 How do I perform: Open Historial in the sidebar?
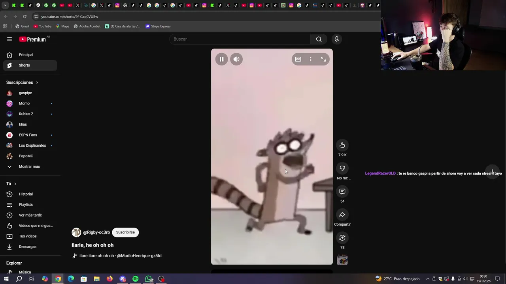coord(30,194)
